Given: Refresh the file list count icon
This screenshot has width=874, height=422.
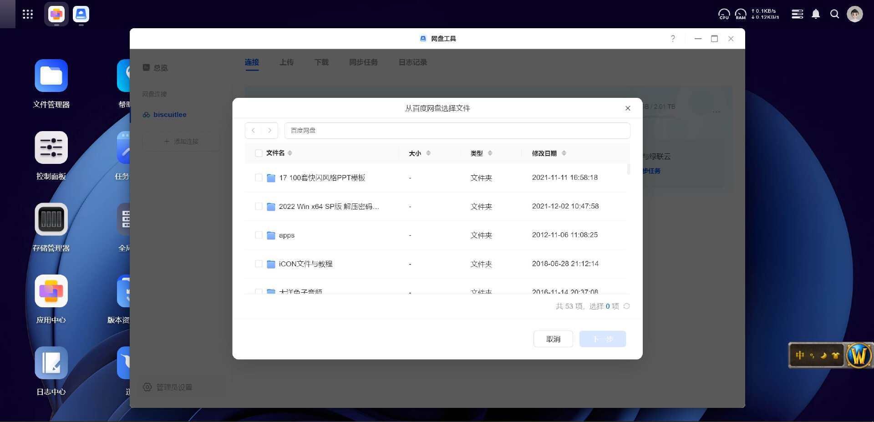Looking at the screenshot, I should [626, 306].
